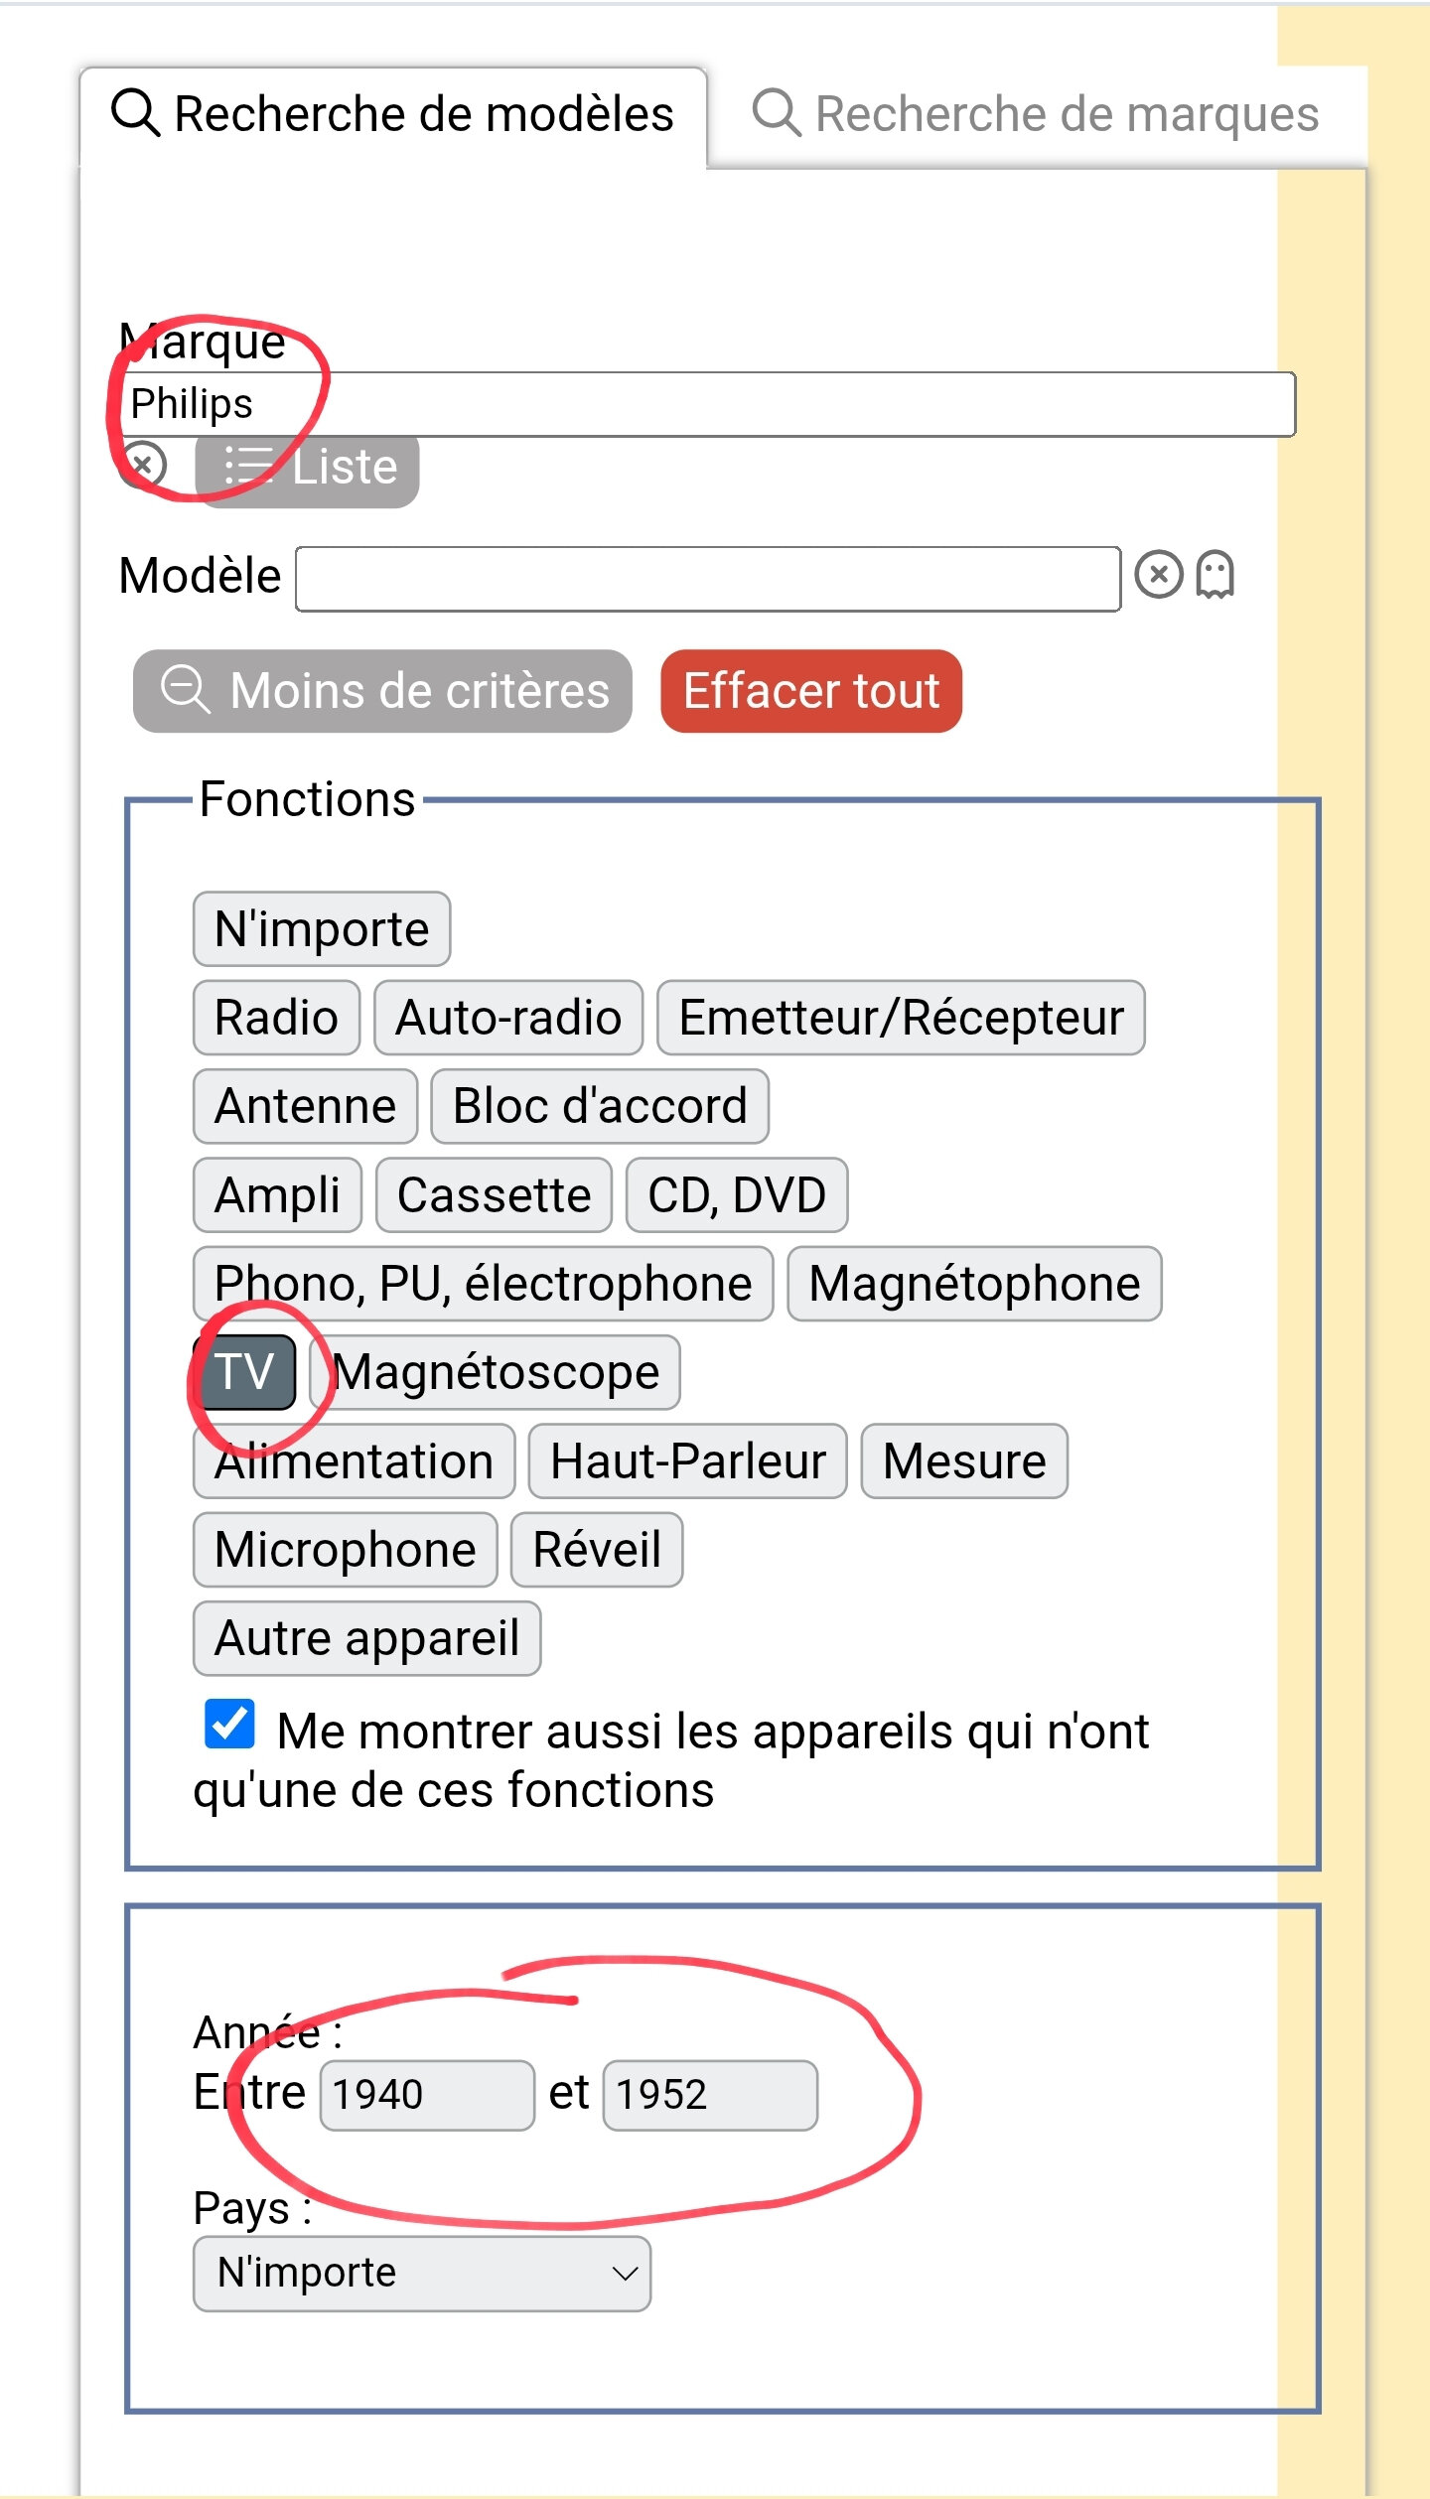Select the Recherche de modèles tab
The height and width of the screenshot is (2499, 1430).
pos(393,114)
